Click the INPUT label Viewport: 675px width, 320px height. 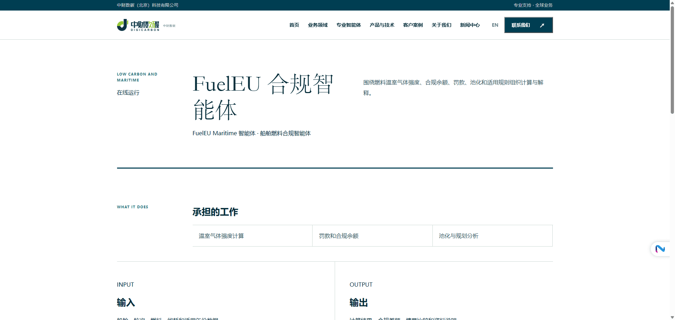pos(126,285)
